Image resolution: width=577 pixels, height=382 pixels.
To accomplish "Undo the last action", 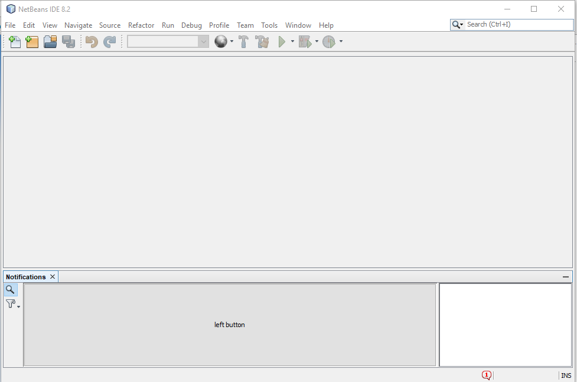I will [91, 41].
